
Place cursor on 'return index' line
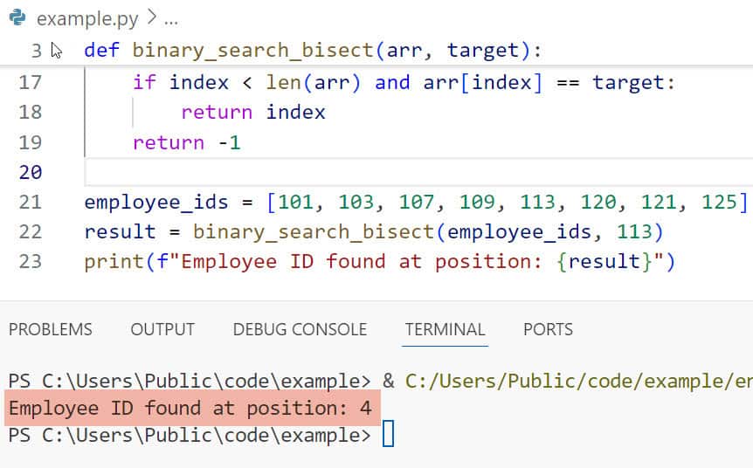[253, 113]
